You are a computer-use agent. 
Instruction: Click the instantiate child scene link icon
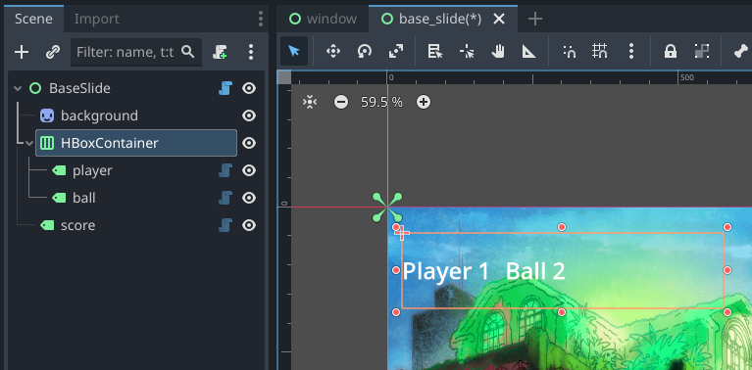click(x=52, y=52)
